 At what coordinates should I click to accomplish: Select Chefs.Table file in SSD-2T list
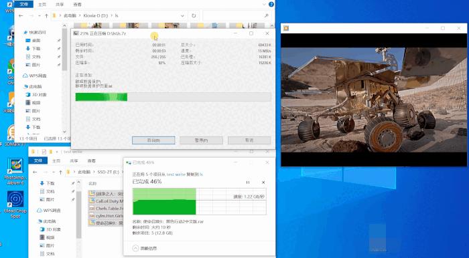point(106,209)
